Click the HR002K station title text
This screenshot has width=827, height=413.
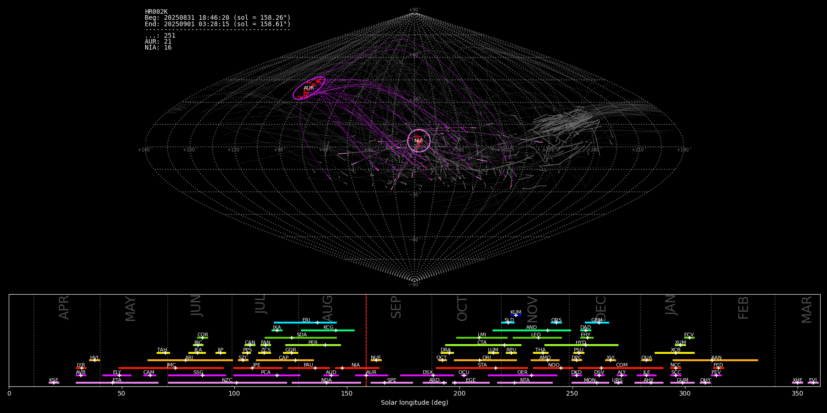156,12
